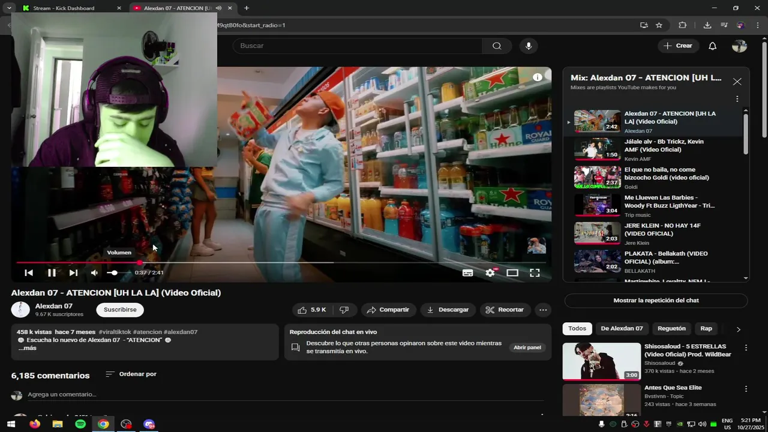Pause the video with the player button

pos(52,272)
